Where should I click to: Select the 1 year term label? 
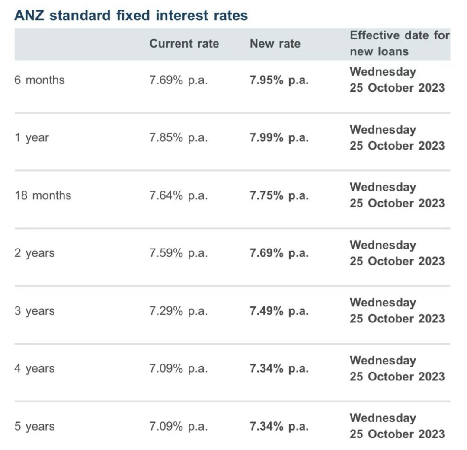tap(32, 138)
